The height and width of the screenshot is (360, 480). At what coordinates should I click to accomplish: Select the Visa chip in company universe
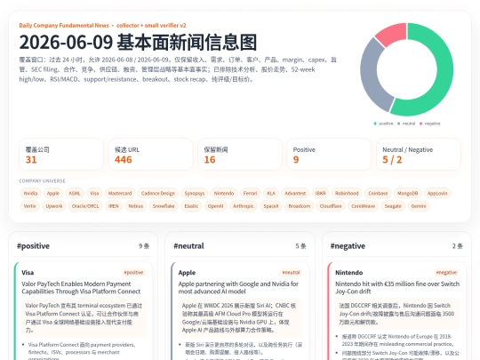click(x=94, y=193)
